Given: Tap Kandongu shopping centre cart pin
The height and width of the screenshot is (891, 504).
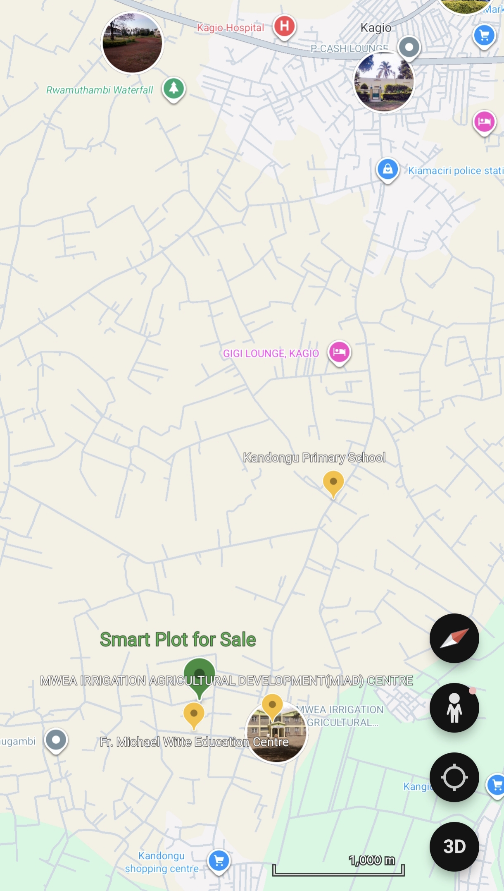Looking at the screenshot, I should pos(219,862).
